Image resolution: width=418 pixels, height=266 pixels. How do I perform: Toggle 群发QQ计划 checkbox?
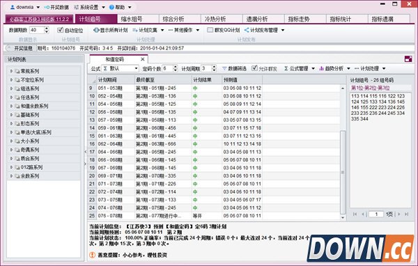point(210,30)
